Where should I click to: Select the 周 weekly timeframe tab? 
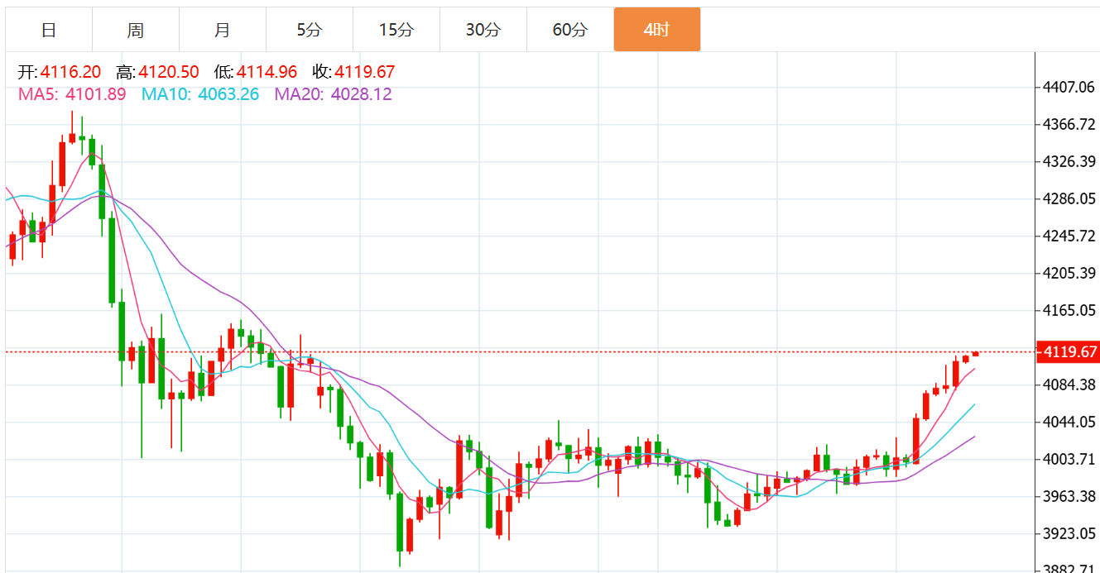tap(136, 30)
